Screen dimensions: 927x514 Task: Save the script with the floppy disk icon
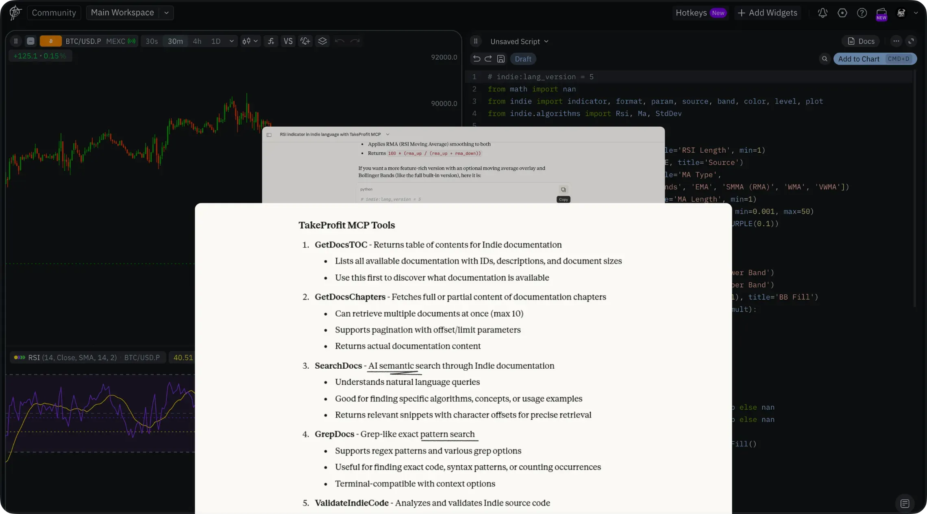501,59
